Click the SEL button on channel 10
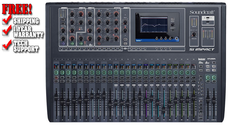The width and height of the screenshot is (228, 125). 110,78
